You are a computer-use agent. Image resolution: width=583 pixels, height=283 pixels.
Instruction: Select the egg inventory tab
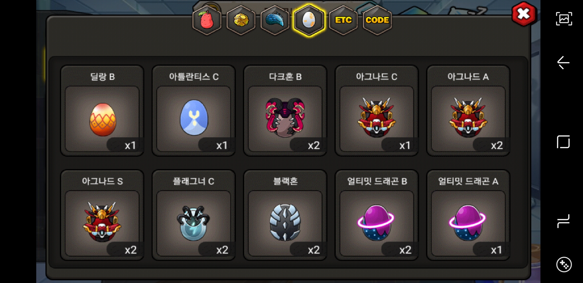coord(309,20)
